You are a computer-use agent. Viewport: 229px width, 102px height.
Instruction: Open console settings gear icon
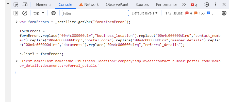(224, 13)
